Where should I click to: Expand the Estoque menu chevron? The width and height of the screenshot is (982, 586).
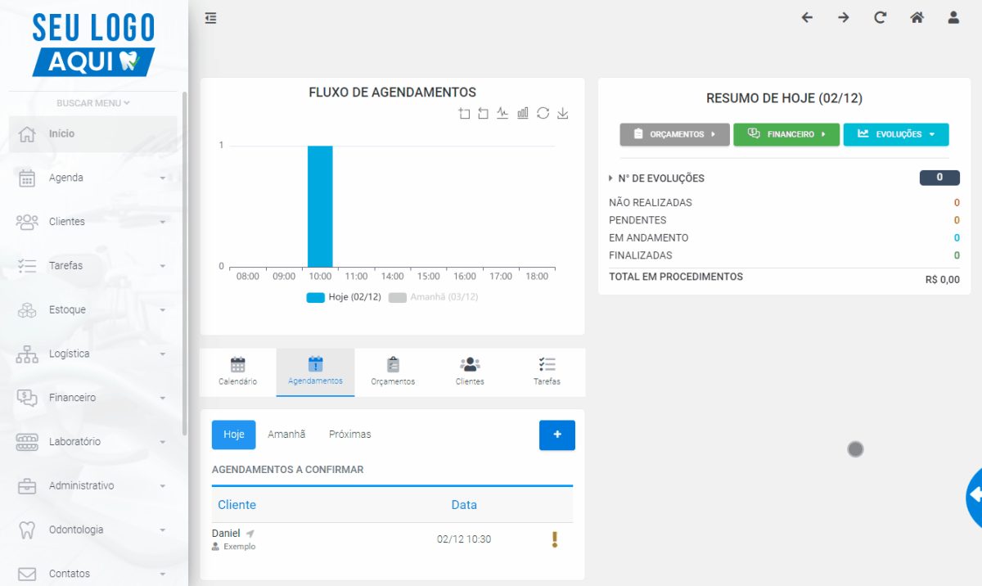coord(163,311)
